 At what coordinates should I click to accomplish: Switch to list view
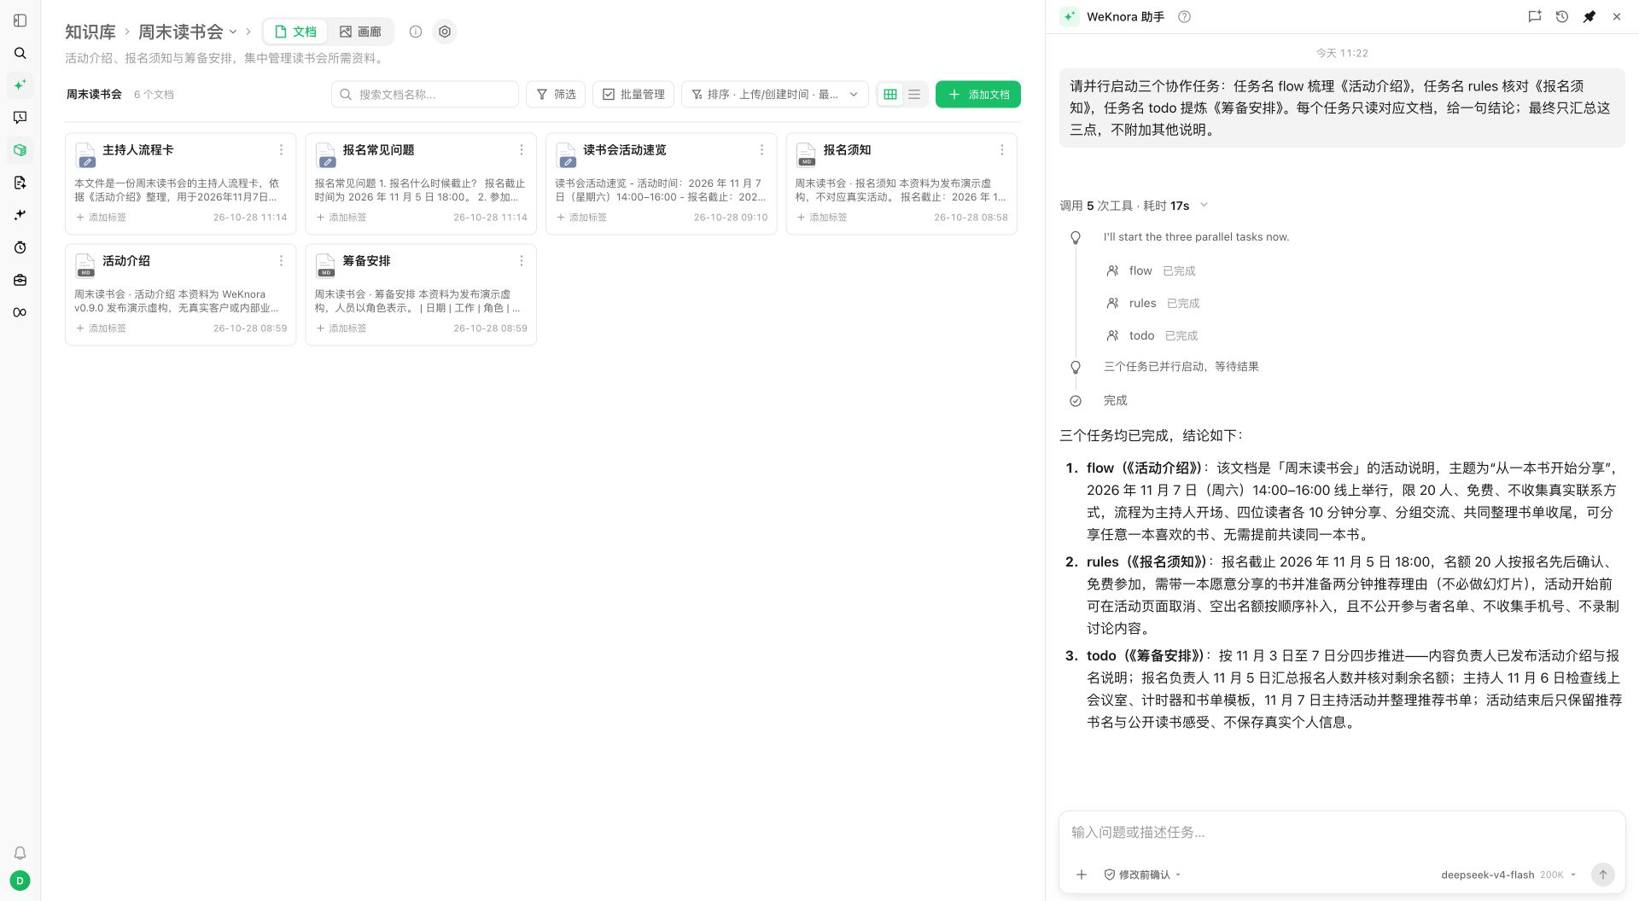point(914,95)
